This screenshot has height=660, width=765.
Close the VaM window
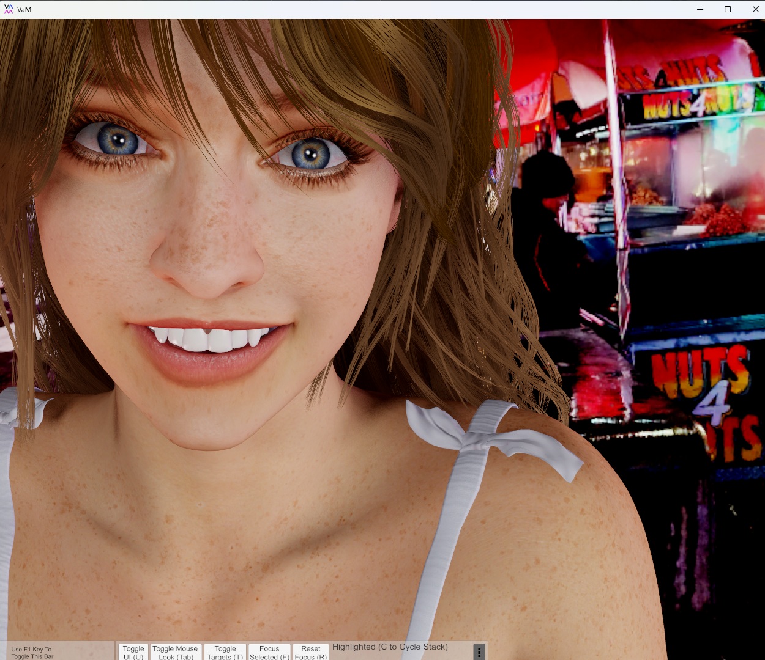click(x=755, y=9)
